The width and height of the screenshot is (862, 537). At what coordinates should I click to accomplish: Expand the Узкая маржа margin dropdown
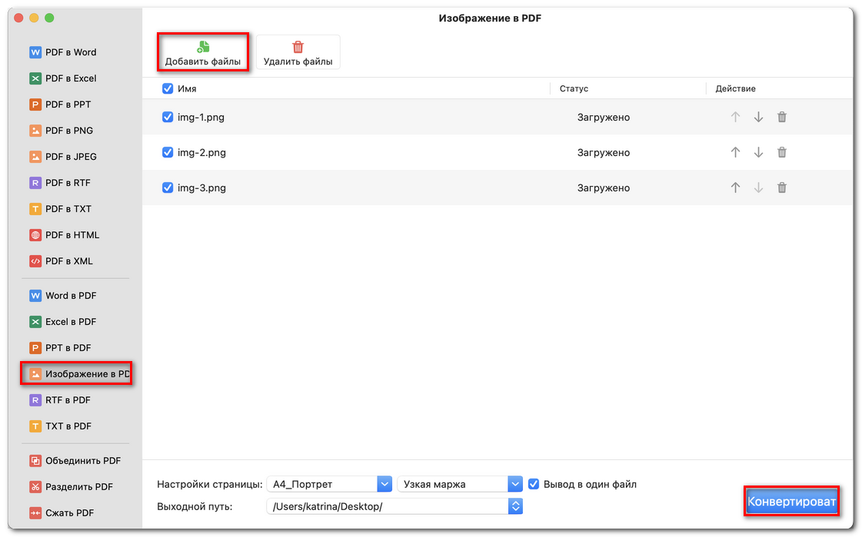(517, 484)
